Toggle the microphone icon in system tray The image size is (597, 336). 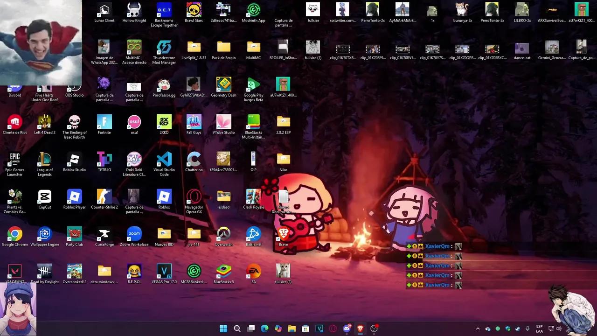point(528,329)
